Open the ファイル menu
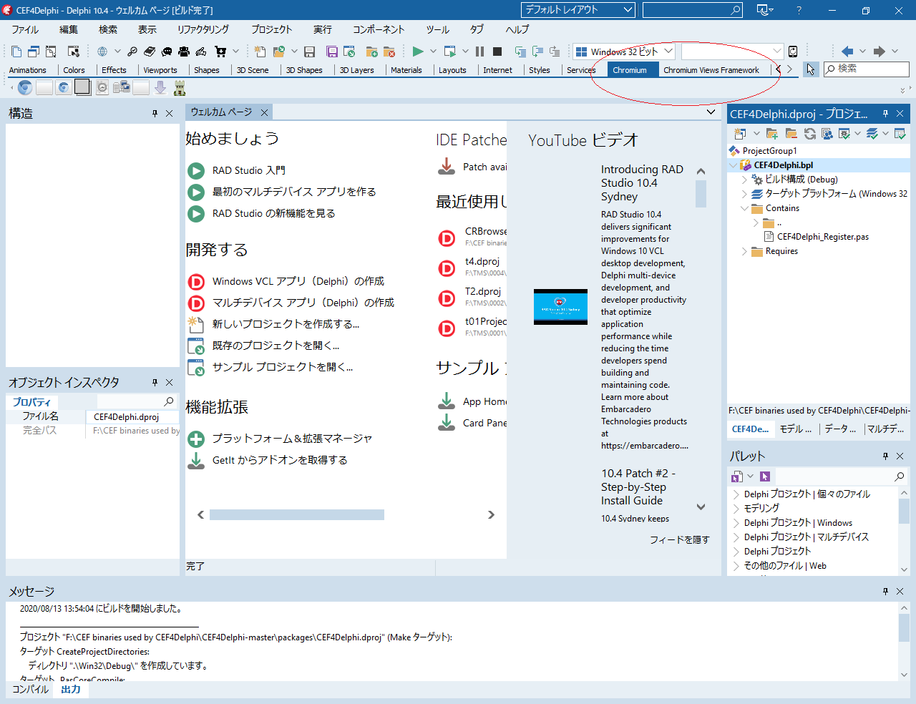The image size is (916, 704). (25, 29)
